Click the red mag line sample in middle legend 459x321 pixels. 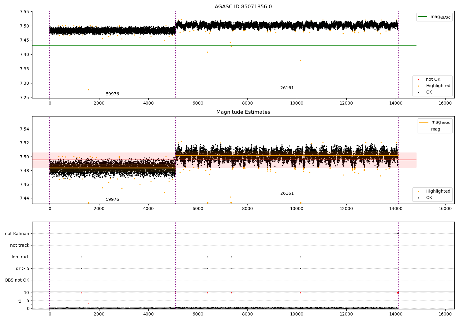[424, 129]
